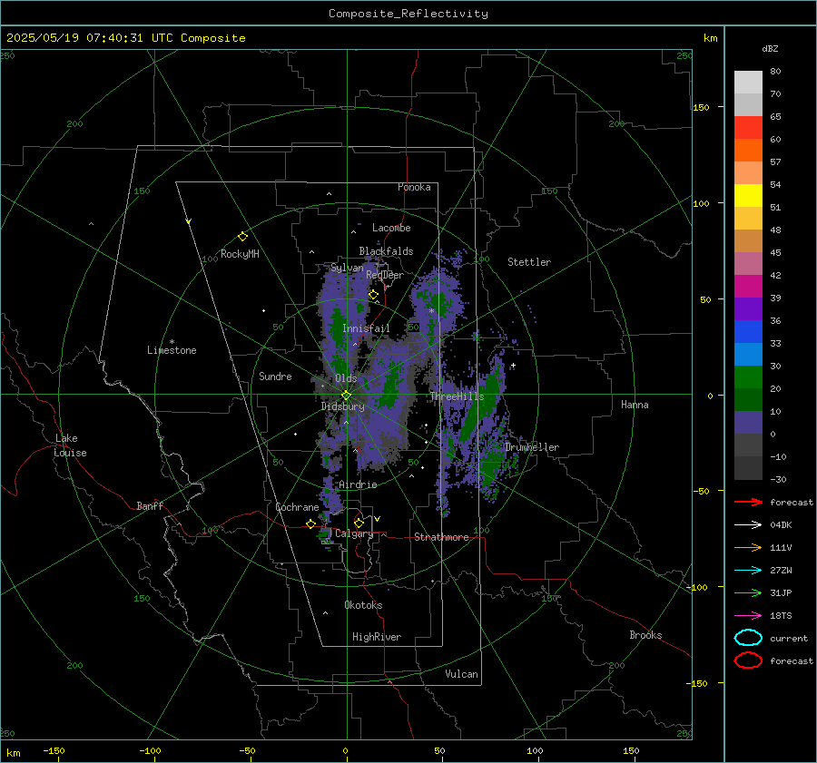Select the 54 dBZ yellow swatch
The image size is (817, 763).
click(x=748, y=195)
